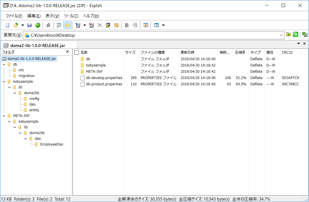Save the current archive

29,25
